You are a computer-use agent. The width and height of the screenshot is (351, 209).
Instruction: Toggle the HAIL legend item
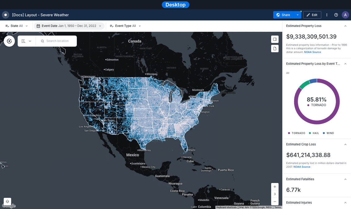[x=314, y=133]
